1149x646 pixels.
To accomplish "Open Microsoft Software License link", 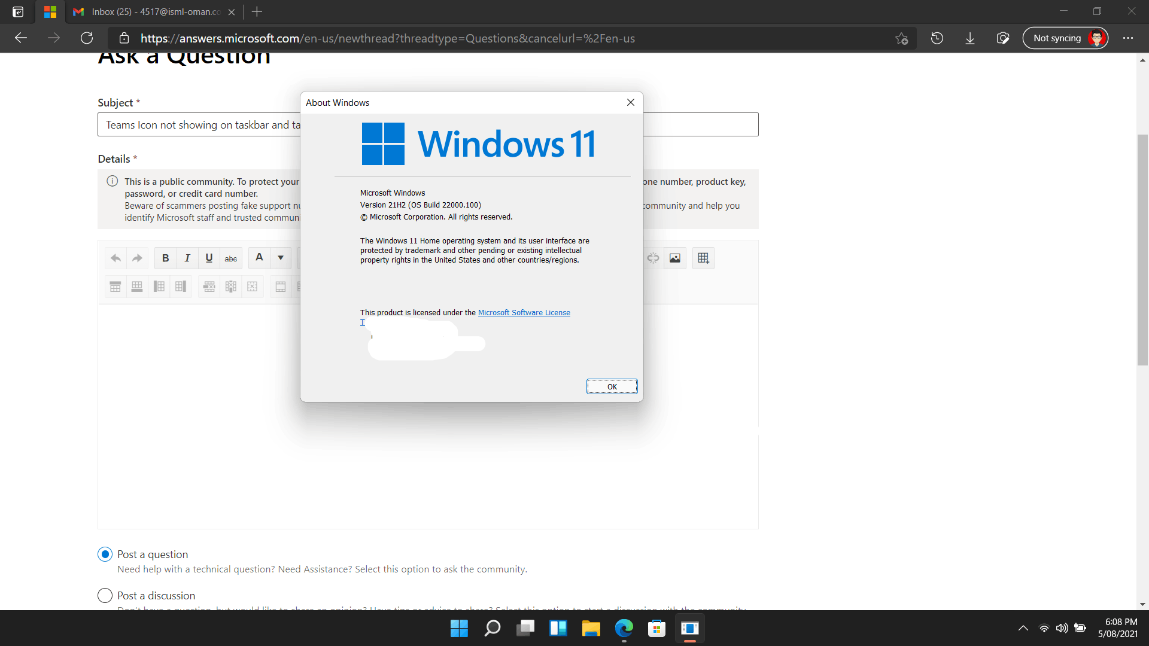I will coord(524,313).
